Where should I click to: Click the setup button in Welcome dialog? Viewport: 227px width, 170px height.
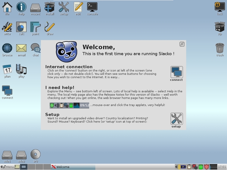(x=177, y=119)
